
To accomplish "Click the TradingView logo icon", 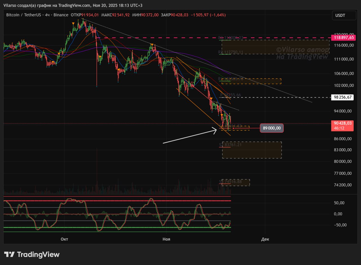I will [9, 255].
